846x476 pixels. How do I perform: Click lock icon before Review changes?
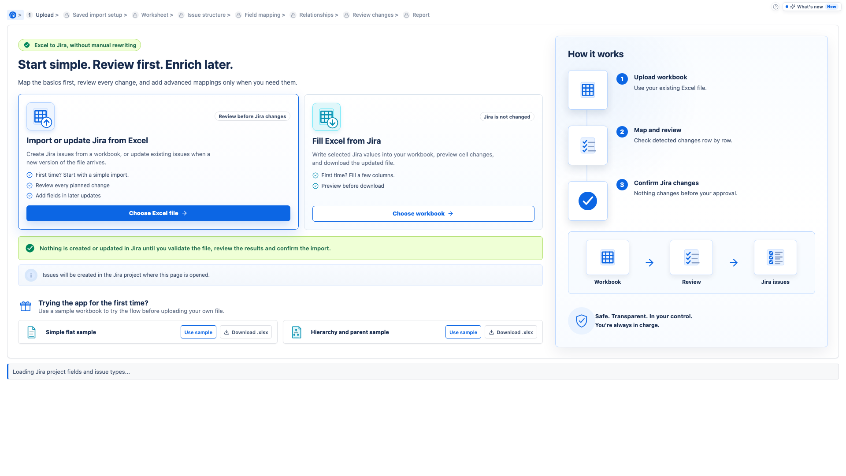[x=346, y=15]
